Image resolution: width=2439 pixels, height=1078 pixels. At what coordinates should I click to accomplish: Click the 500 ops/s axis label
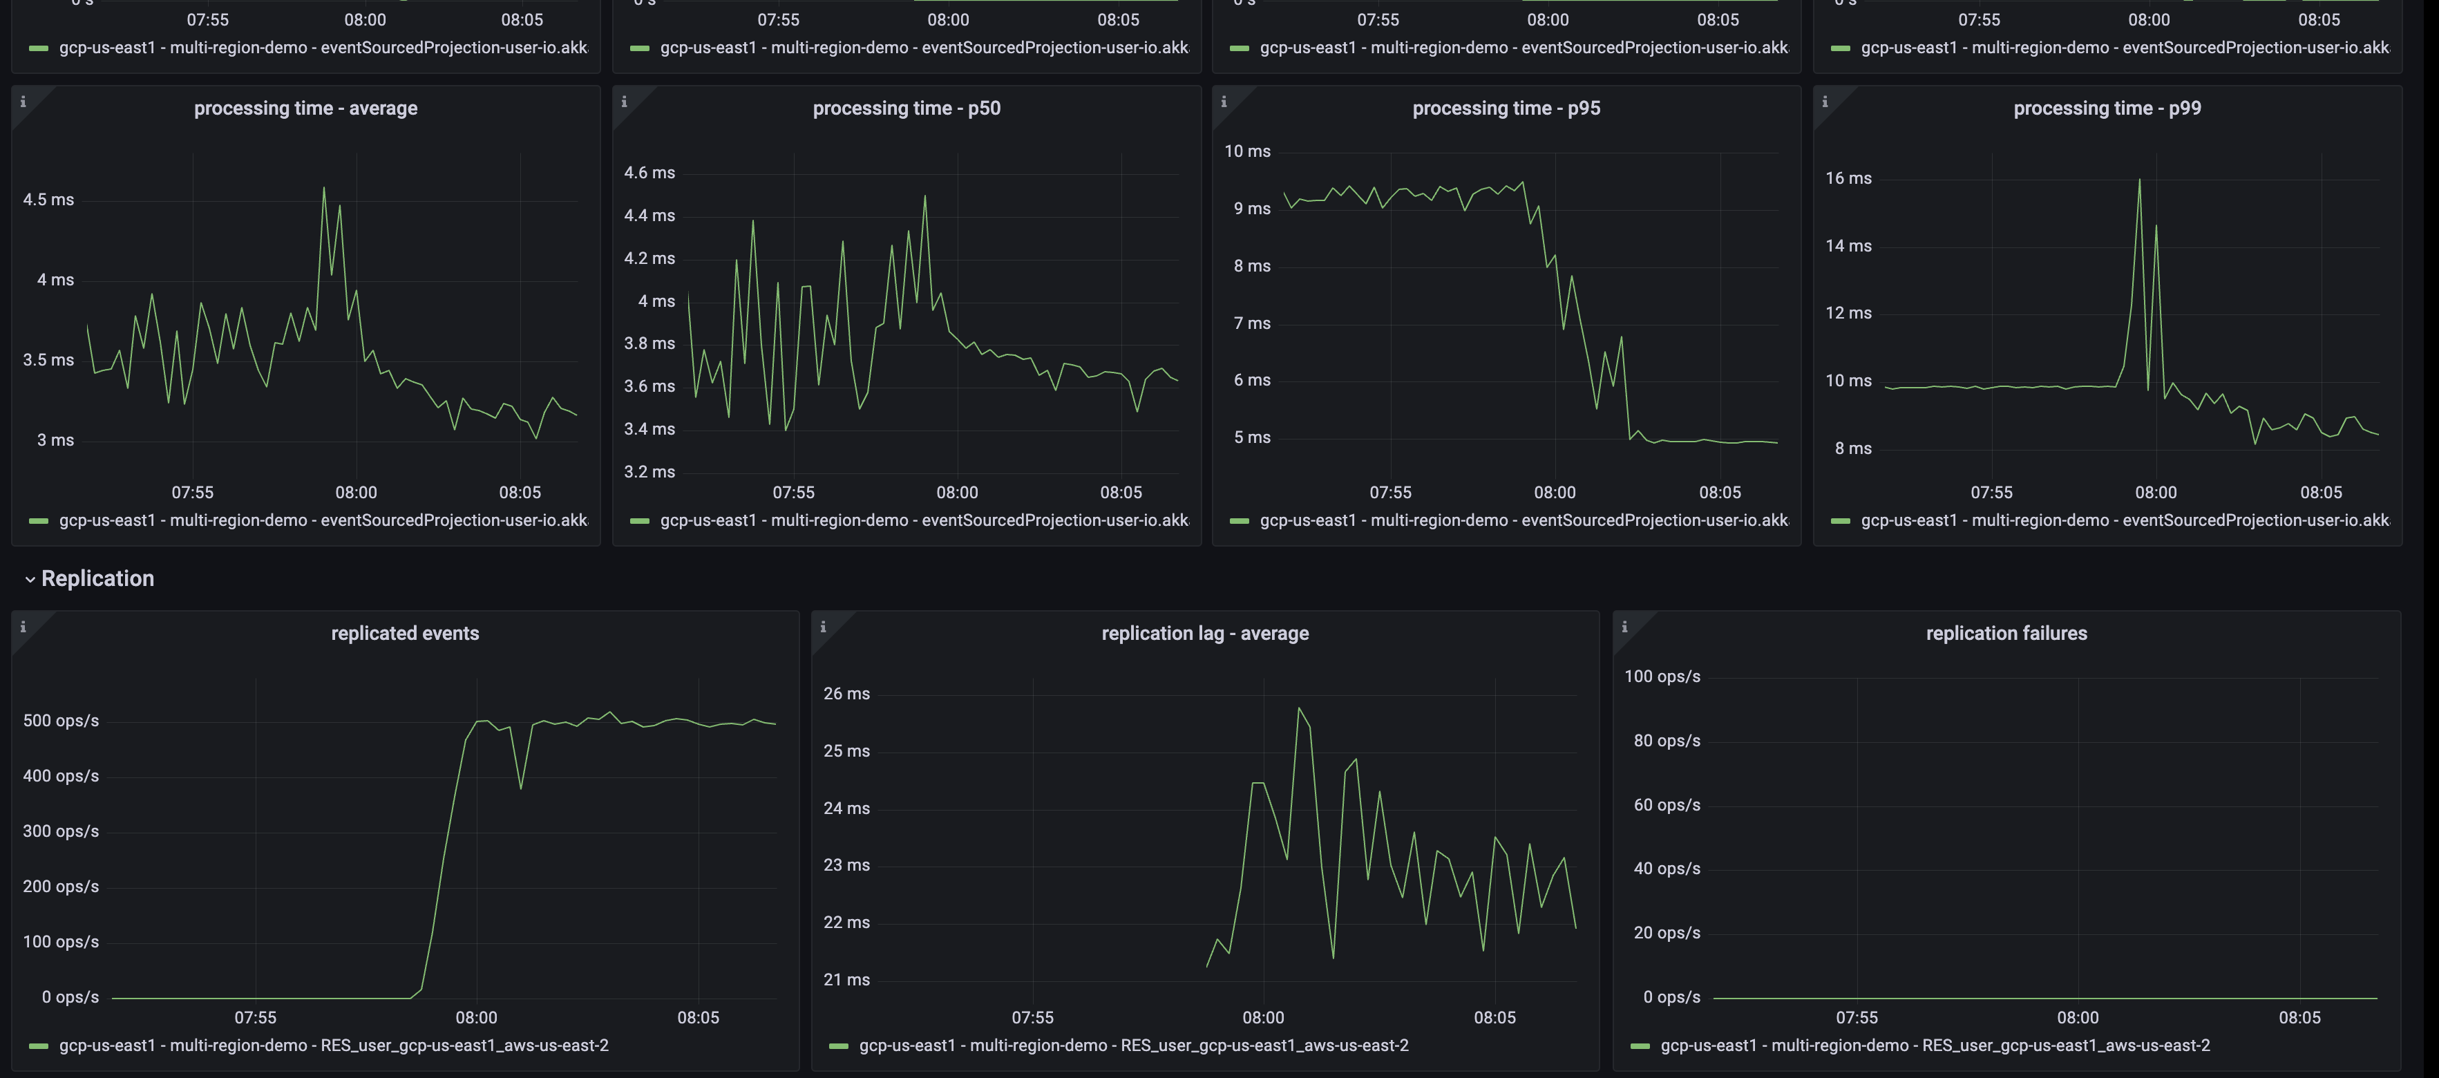tap(61, 721)
